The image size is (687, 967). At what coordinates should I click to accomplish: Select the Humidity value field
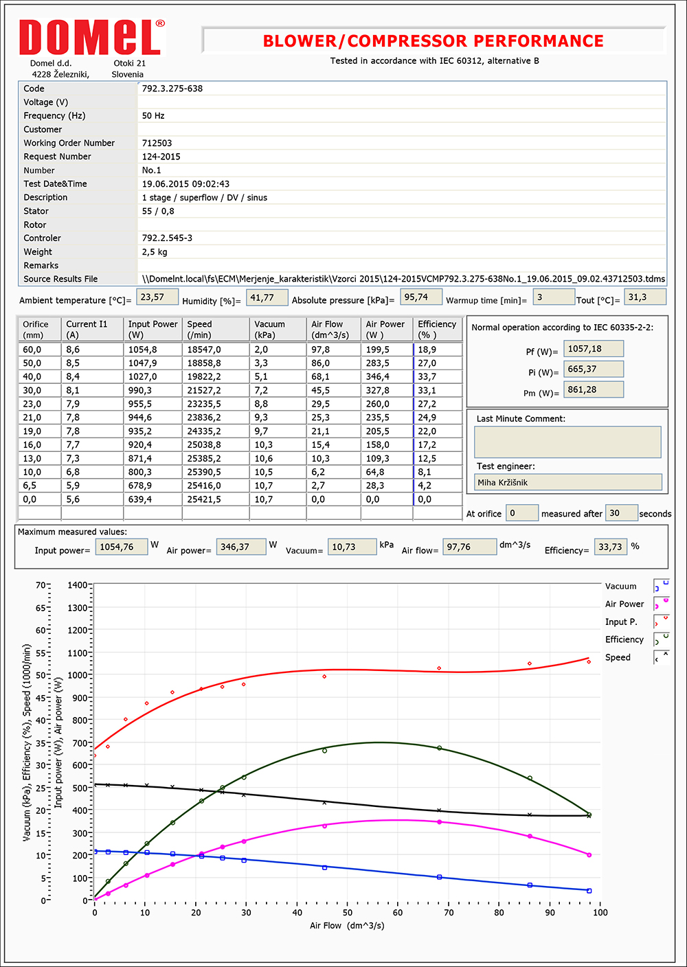click(x=267, y=297)
